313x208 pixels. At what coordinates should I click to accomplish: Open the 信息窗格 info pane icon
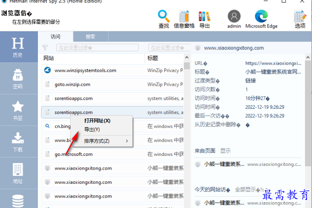(x=184, y=16)
